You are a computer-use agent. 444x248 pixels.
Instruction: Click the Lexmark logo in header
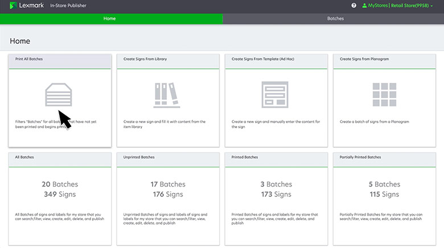click(24, 6)
